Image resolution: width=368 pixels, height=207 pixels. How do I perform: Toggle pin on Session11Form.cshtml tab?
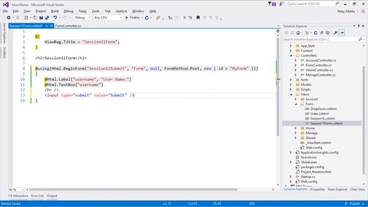point(47,26)
